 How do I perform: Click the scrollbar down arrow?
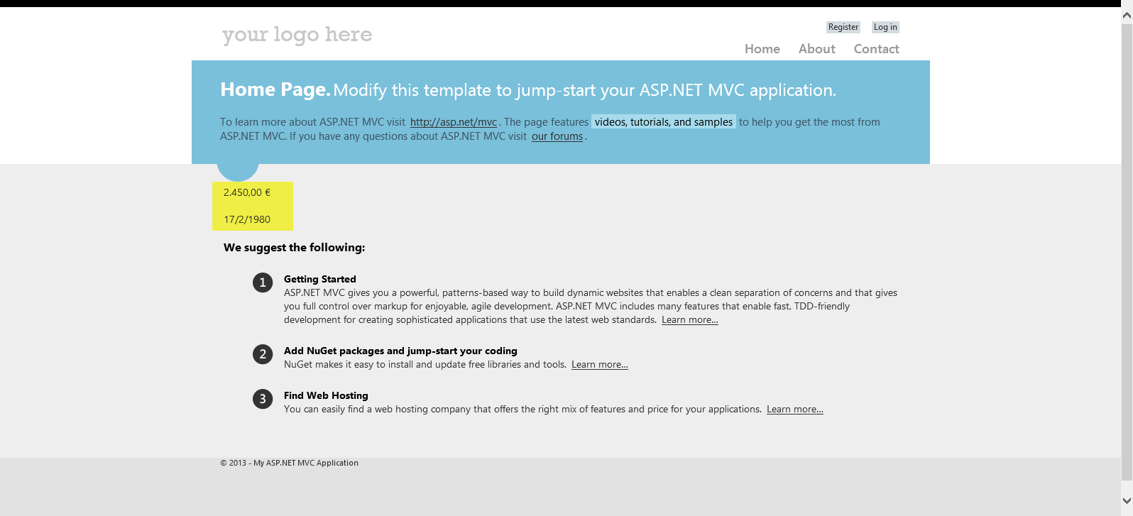coord(1127,501)
